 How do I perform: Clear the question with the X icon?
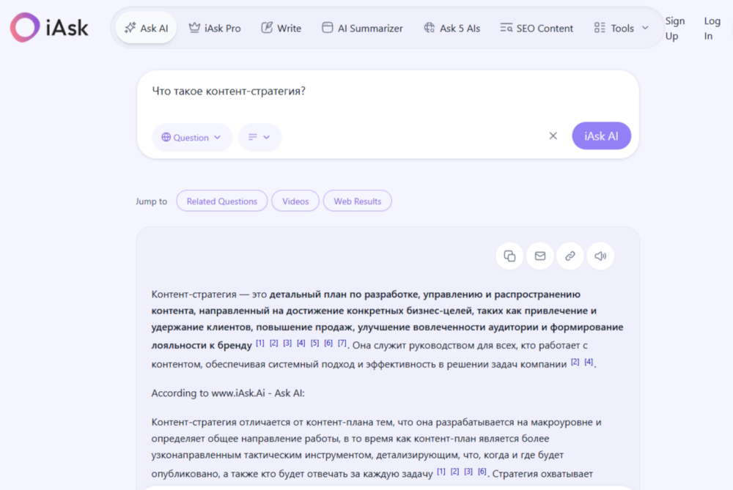point(553,136)
